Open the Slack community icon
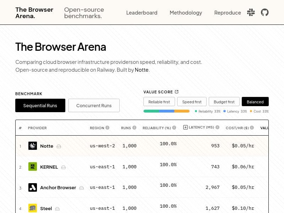 (251, 12)
